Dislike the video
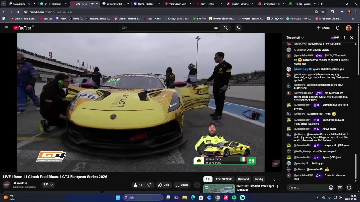 click(149, 185)
